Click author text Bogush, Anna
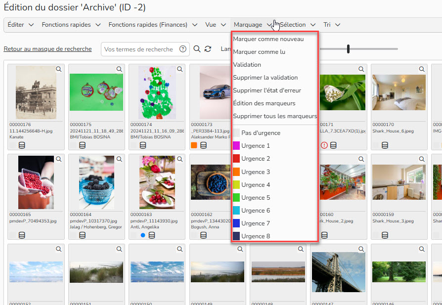This screenshot has width=442, height=305. pos(205,227)
